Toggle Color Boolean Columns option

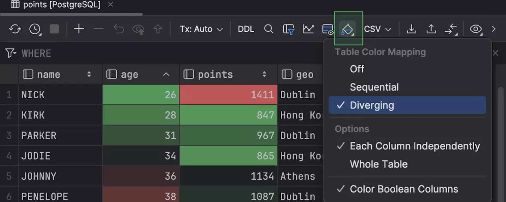[x=404, y=189]
